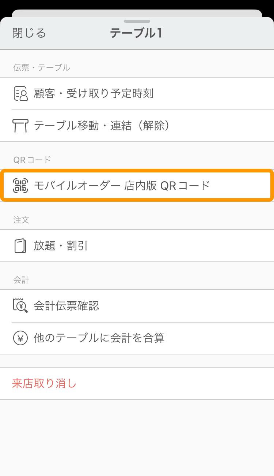Tap the table furniture icon
274x476 pixels.
pos(20,126)
